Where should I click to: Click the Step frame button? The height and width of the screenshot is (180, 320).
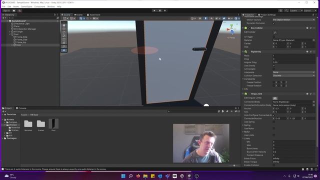165,10
